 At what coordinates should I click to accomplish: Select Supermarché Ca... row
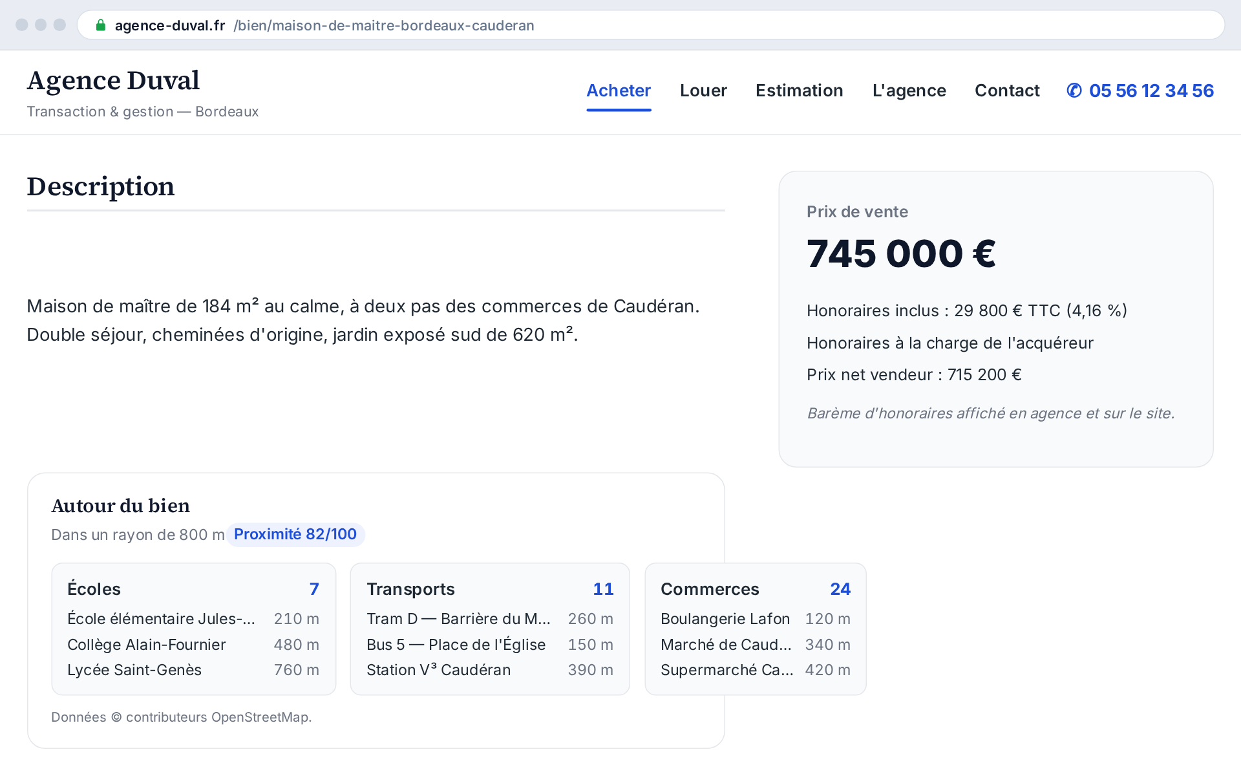[x=756, y=670]
